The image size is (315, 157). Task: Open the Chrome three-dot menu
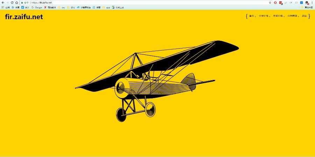click(312, 2)
